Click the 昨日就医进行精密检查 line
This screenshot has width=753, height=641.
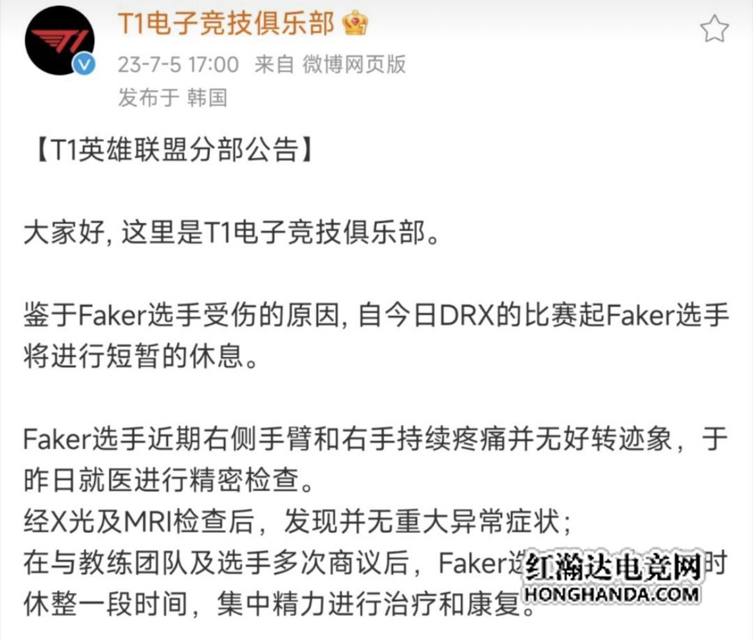pyautogui.click(x=169, y=479)
